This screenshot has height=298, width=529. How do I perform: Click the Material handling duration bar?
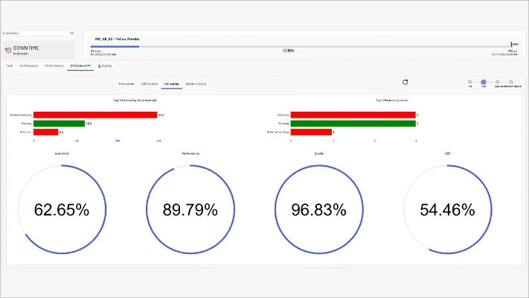click(x=95, y=115)
